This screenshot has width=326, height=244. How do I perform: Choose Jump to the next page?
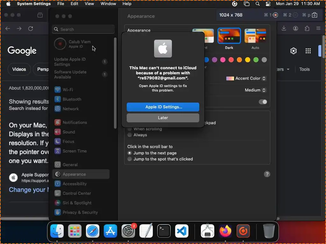coord(130,153)
